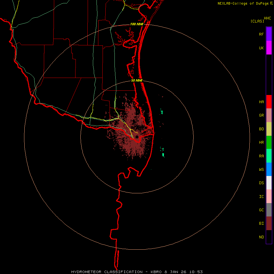The width and height of the screenshot is (274, 274).
Task: Click the ND black legend block
Action: [x=269, y=237]
